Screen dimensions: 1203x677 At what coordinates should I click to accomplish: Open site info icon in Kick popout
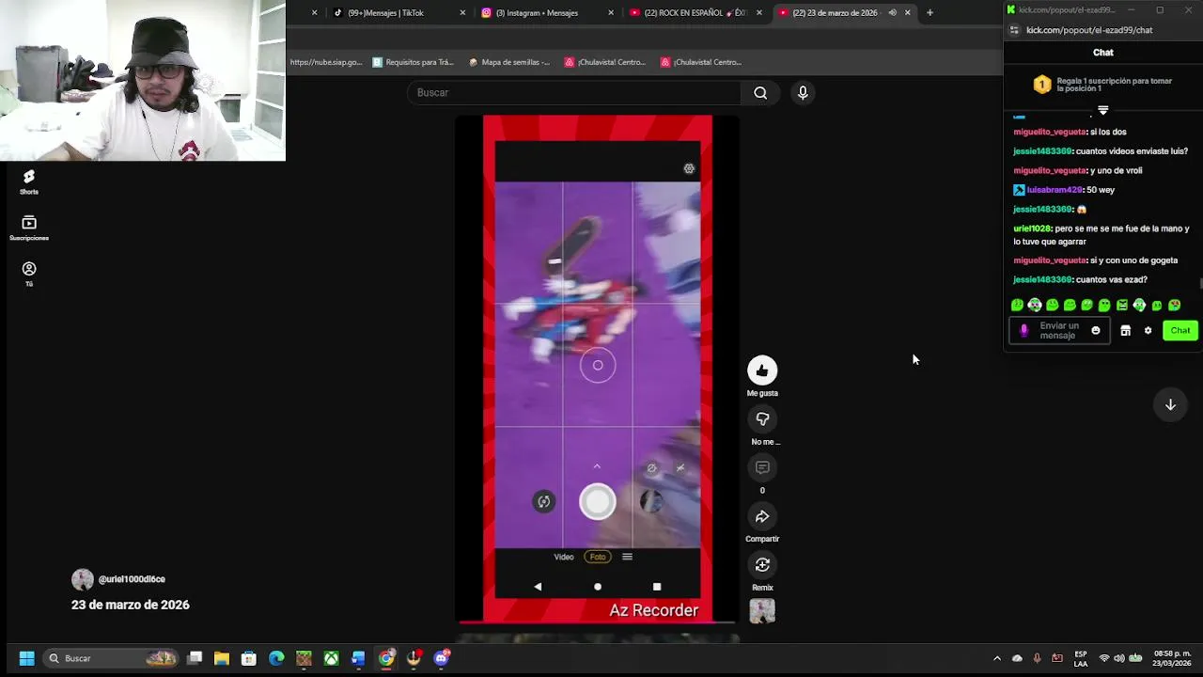coord(1014,30)
